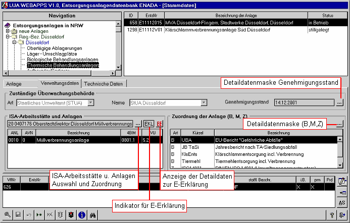
Task: Open Genehmigungsstand detail mask via ellipsis button
Action: point(339,103)
